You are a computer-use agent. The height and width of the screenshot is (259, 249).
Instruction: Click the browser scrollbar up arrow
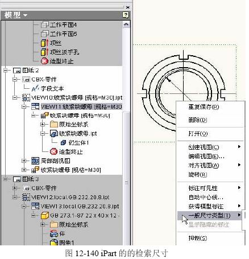pyautogui.click(x=126, y=24)
